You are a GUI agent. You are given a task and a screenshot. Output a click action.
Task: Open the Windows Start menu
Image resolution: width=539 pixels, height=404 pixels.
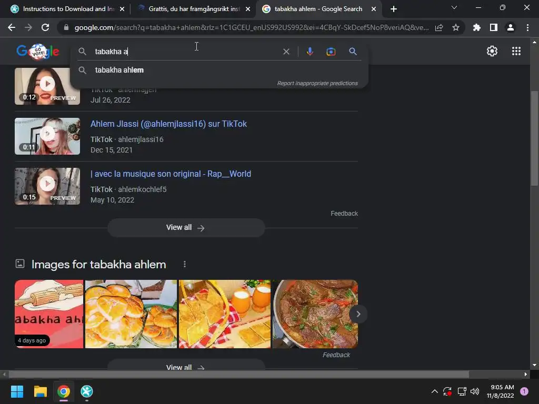coord(17,391)
